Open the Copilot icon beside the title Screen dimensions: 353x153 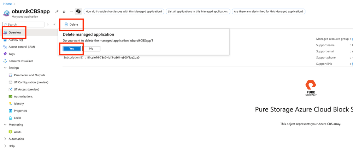[x=78, y=12]
